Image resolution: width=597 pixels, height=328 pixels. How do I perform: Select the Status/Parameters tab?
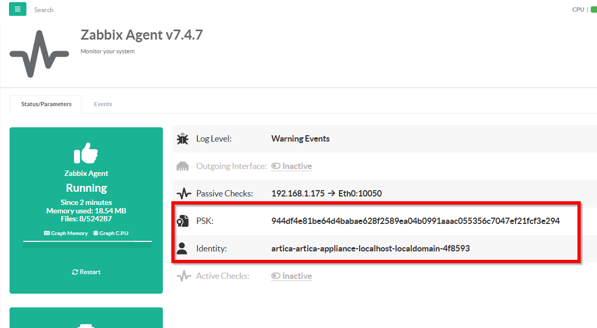(x=46, y=104)
